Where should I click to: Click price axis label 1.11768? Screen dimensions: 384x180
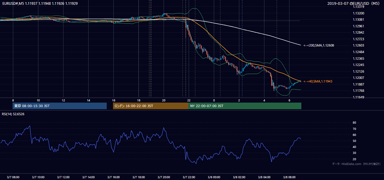(359, 91)
